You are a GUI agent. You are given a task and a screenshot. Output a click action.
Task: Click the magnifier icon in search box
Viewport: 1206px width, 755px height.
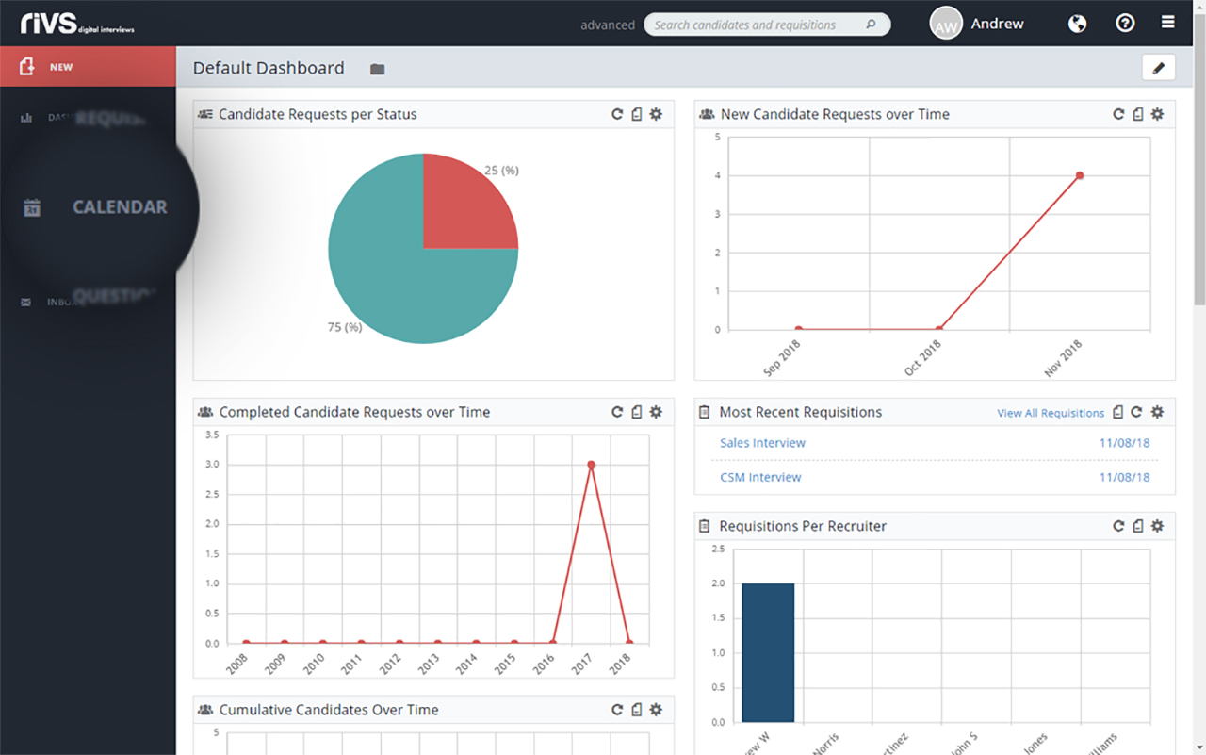pyautogui.click(x=871, y=25)
